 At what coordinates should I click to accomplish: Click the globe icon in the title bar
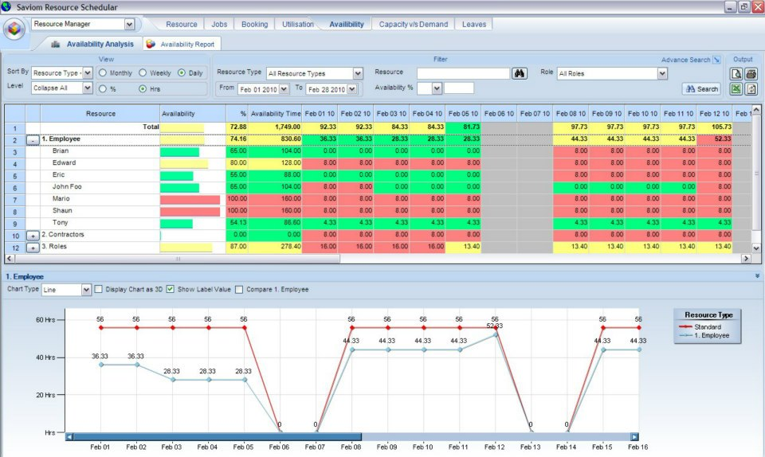[x=6, y=6]
